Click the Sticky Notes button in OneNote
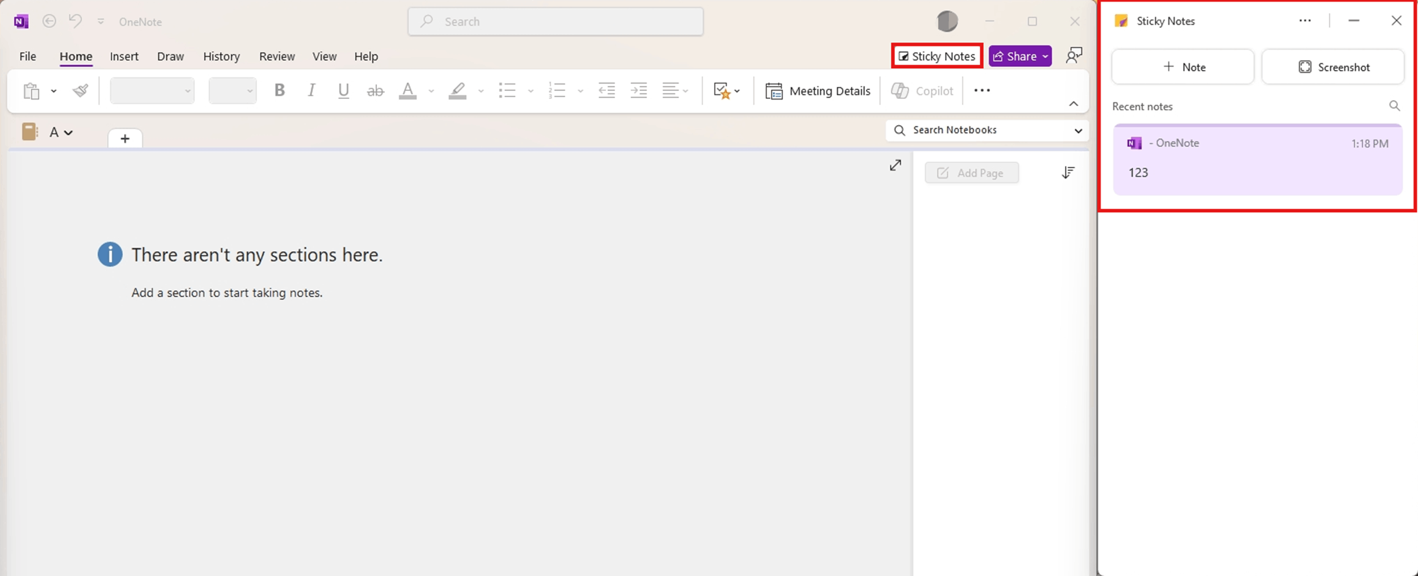The height and width of the screenshot is (576, 1418). click(936, 56)
